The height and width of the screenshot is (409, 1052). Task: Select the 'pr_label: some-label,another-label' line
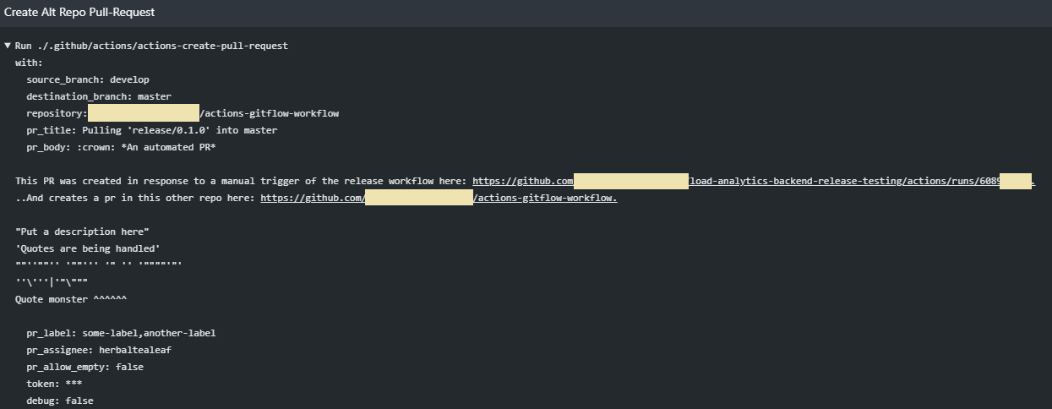point(121,333)
